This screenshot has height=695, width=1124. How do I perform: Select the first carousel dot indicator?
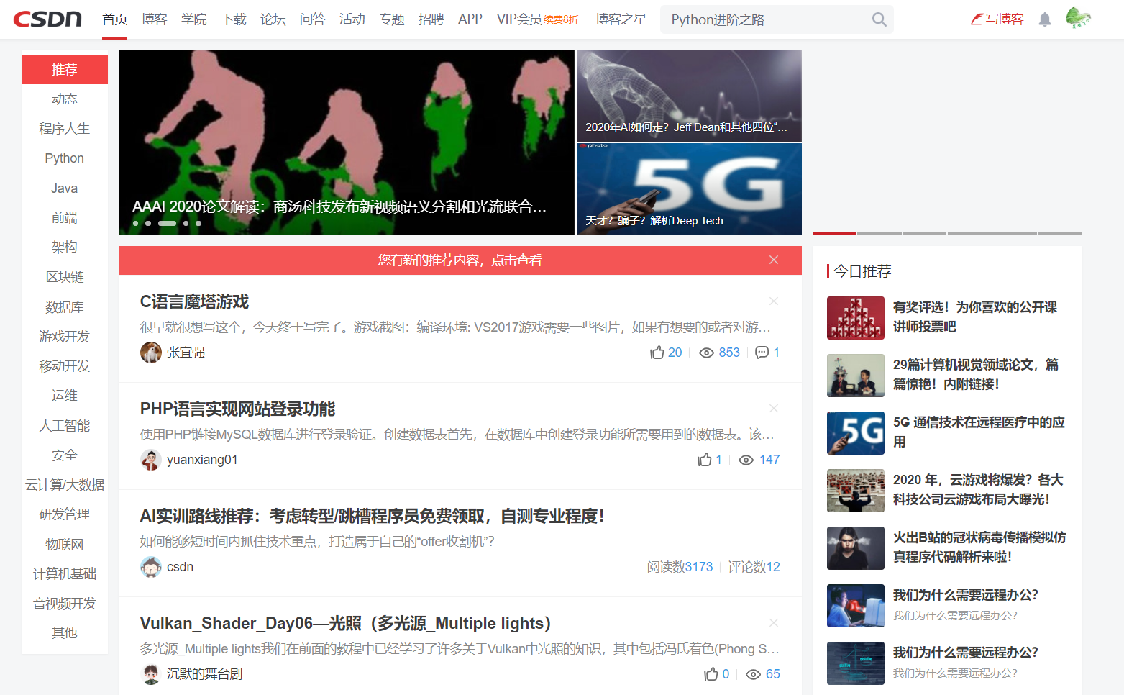click(135, 223)
